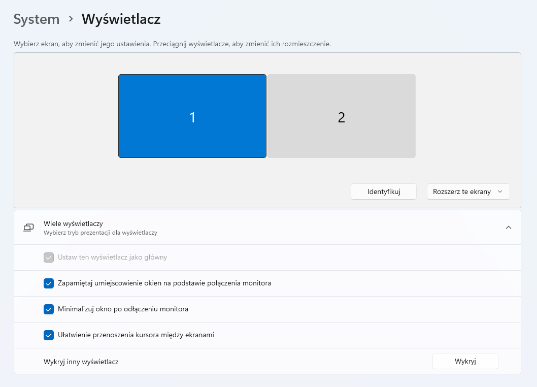Uncheck Zapamiętaj umiejscowienie okien checkbox
Viewport: 537px width, 387px height.
click(x=49, y=283)
